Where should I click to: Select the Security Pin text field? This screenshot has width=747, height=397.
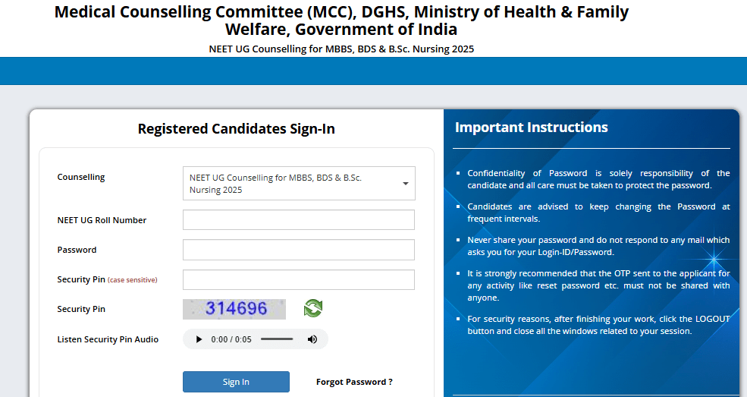298,279
